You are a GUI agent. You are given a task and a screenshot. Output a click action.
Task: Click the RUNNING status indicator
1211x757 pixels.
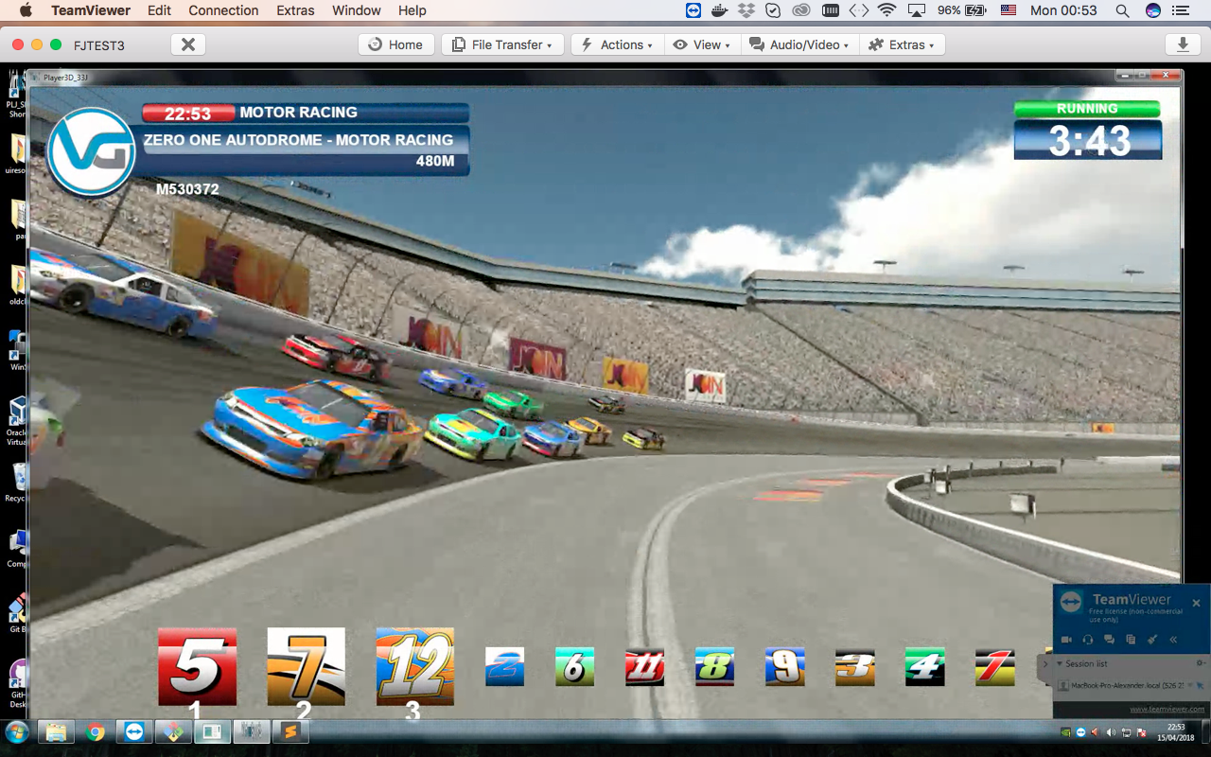tap(1087, 109)
